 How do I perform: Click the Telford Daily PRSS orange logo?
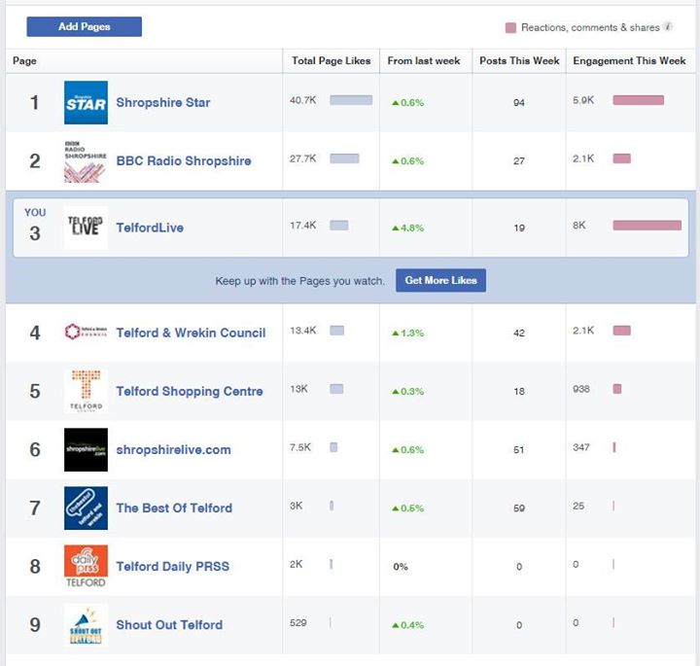coord(86,567)
